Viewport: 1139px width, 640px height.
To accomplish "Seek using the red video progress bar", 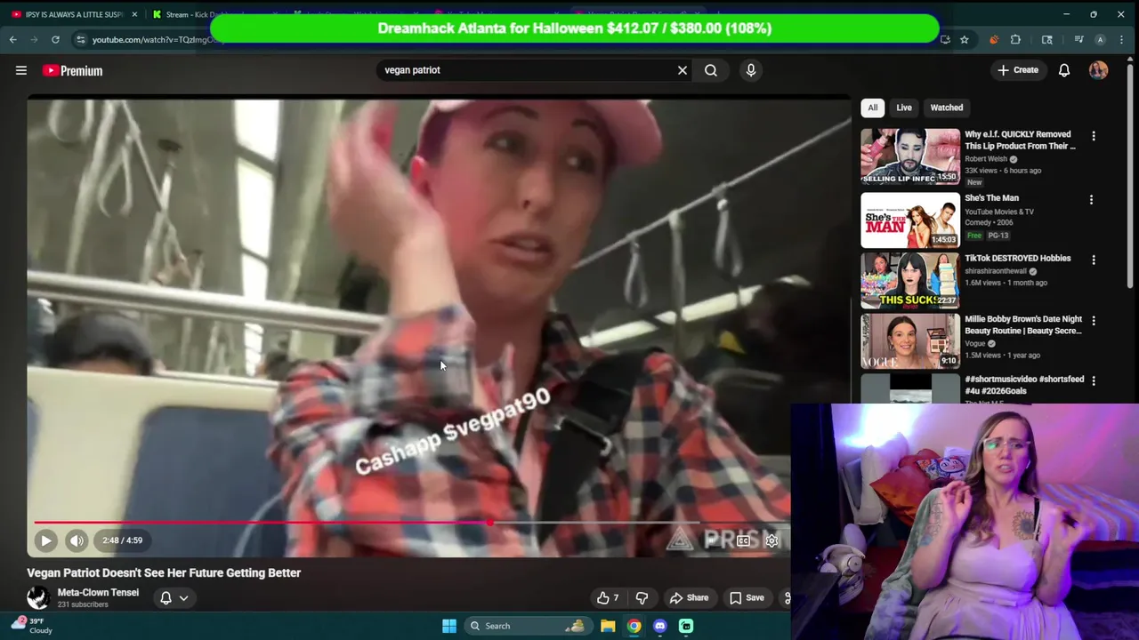I will coord(263,523).
